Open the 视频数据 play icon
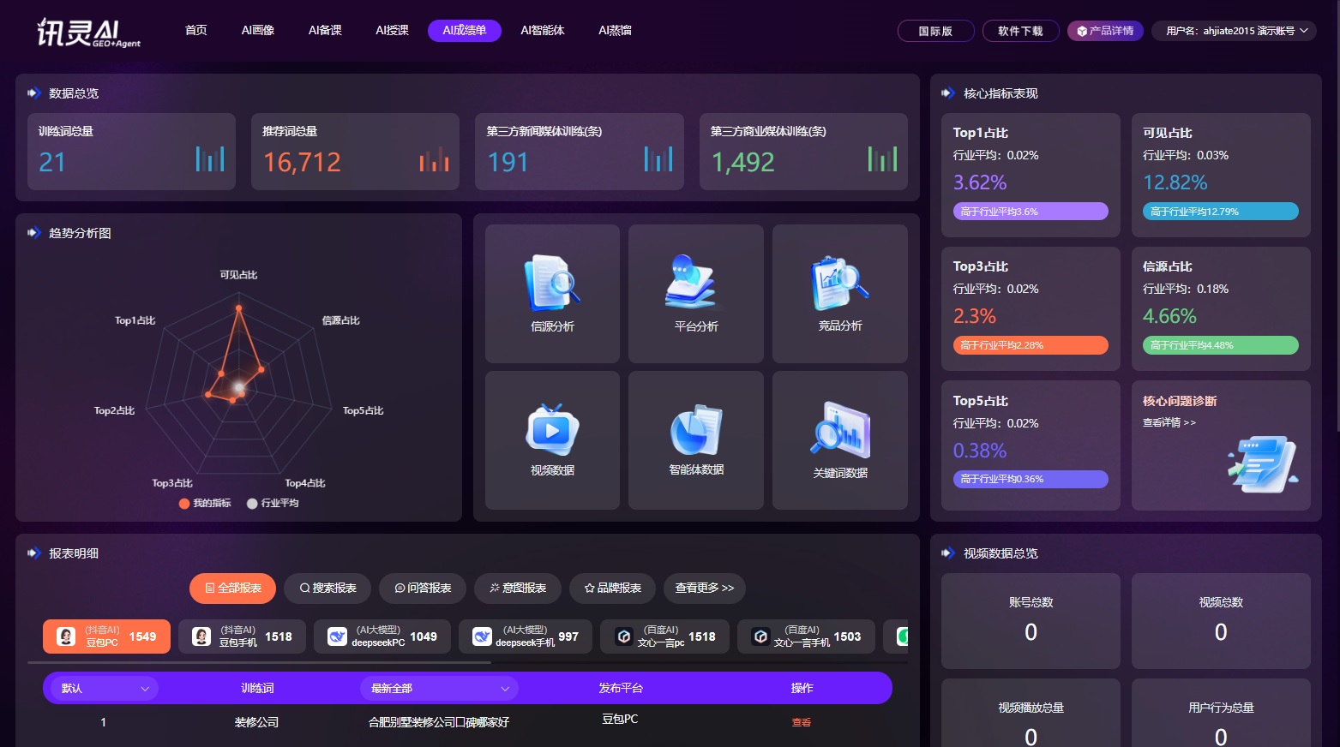Viewport: 1340px width, 747px height. coord(552,429)
